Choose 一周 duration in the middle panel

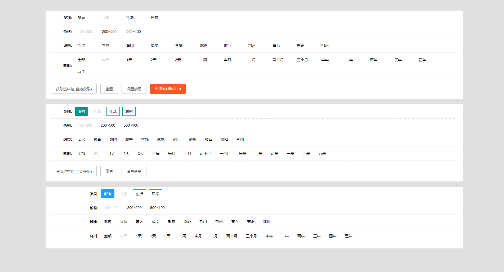click(156, 154)
